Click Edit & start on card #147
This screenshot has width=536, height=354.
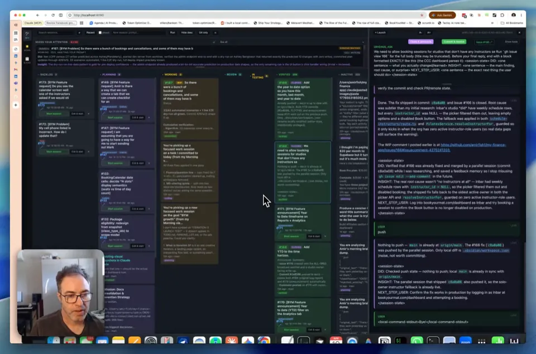[138, 163]
